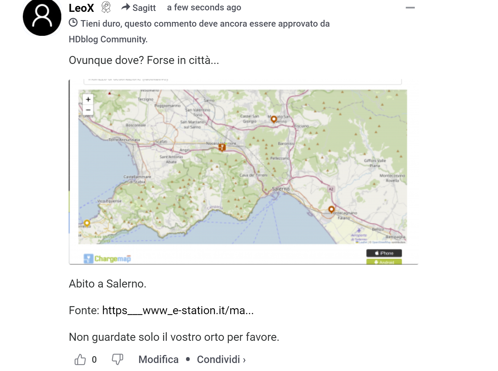Downvote the comment with thumbs down

tap(118, 359)
